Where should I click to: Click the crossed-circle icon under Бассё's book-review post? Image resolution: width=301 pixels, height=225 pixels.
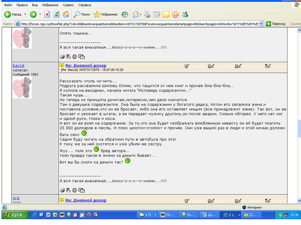coord(74,190)
